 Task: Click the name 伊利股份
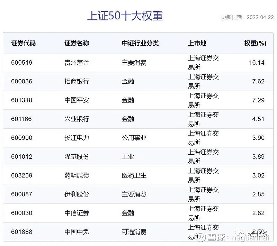tap(77, 194)
